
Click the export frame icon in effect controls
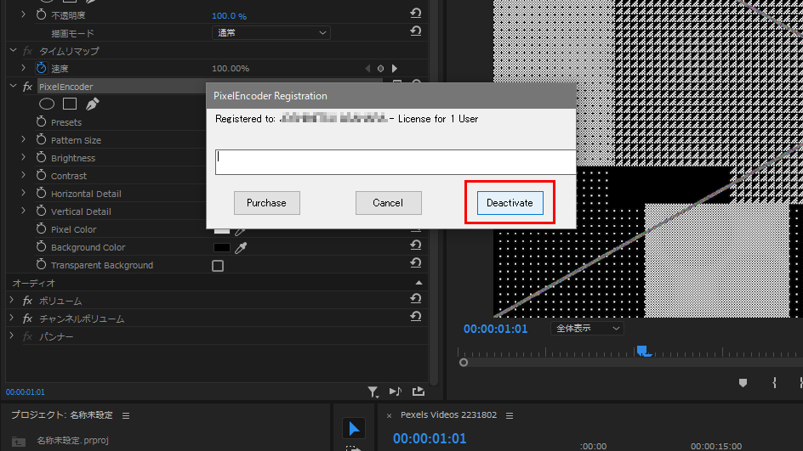419,392
